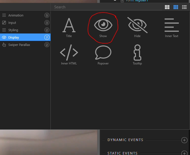Select the Inner Text action
Screen dimensions: 190x155
(171, 28)
